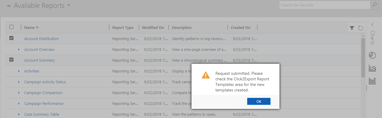Click the pin icon beside Available Reports
The height and width of the screenshot is (118, 382).
(x=9, y=6)
